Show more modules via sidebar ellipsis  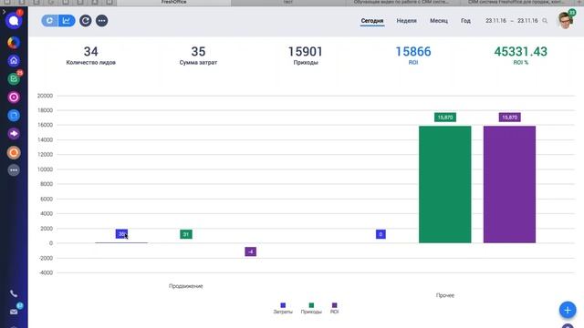14,170
